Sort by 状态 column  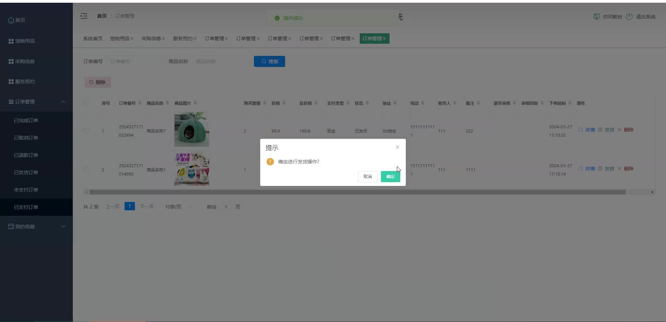click(x=367, y=103)
